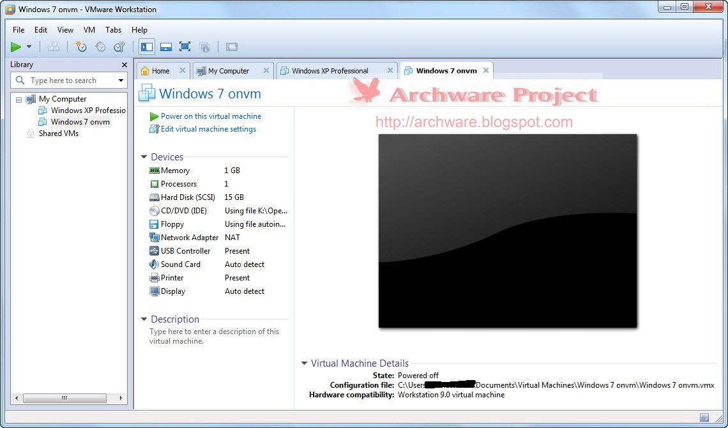Click the Memory value 1 GB
The image size is (728, 428).
[232, 171]
